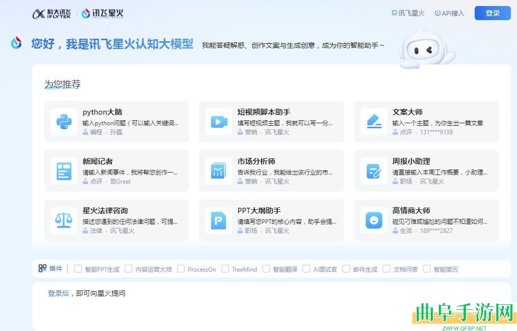Viewport: 517px width, 331px height.
Task: Click the 短视频脚本助手 video camera icon
Action: click(x=219, y=122)
